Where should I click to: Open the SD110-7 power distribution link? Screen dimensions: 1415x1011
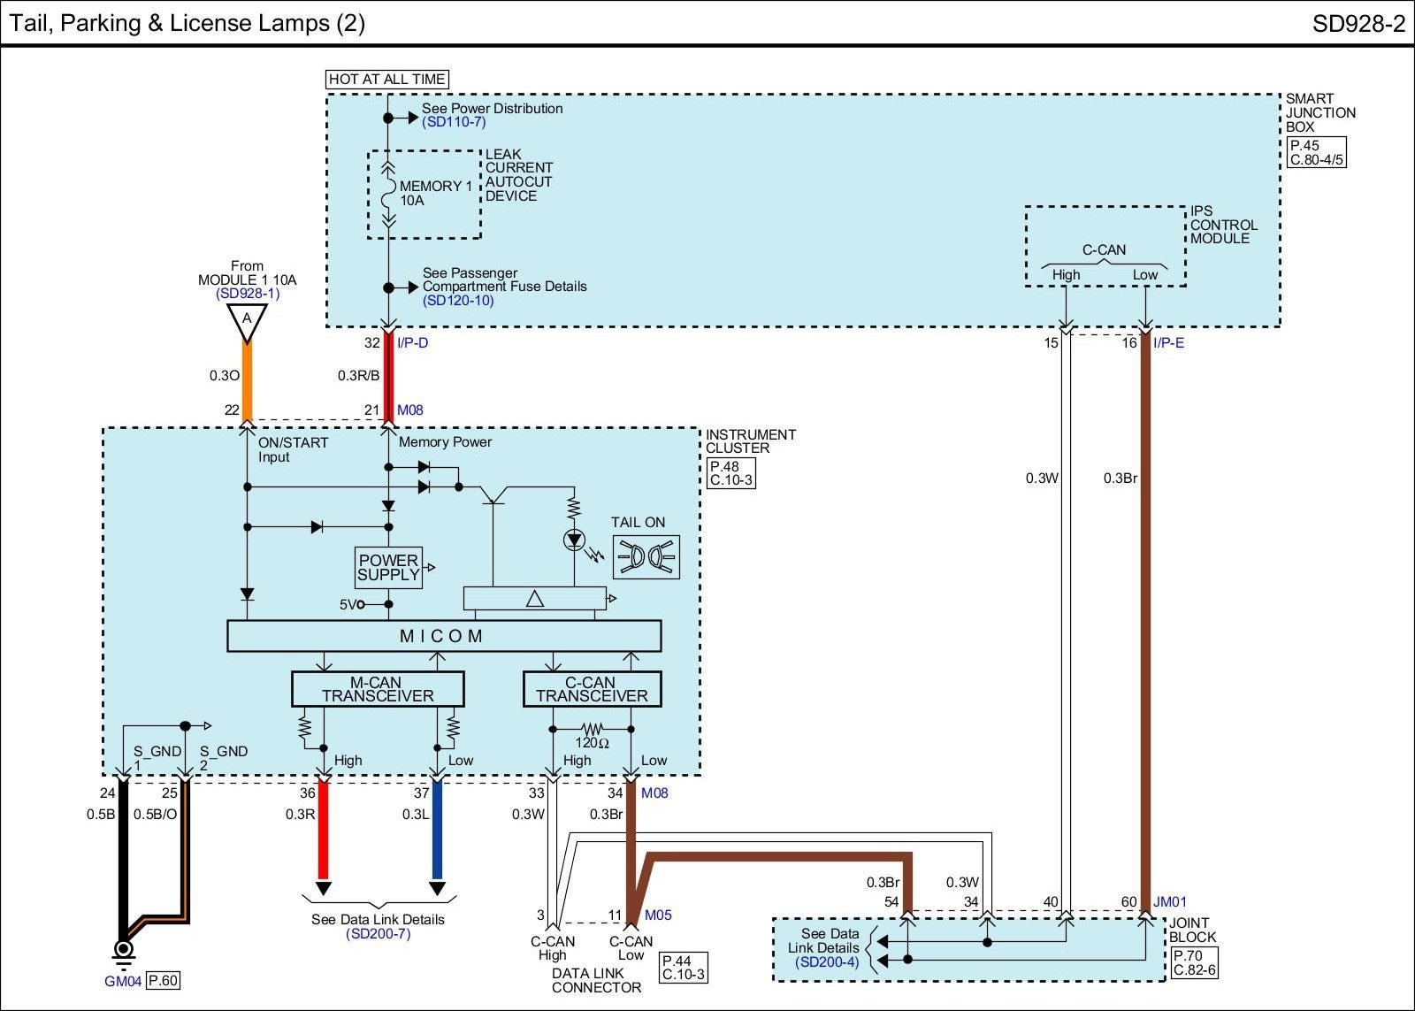tap(454, 122)
